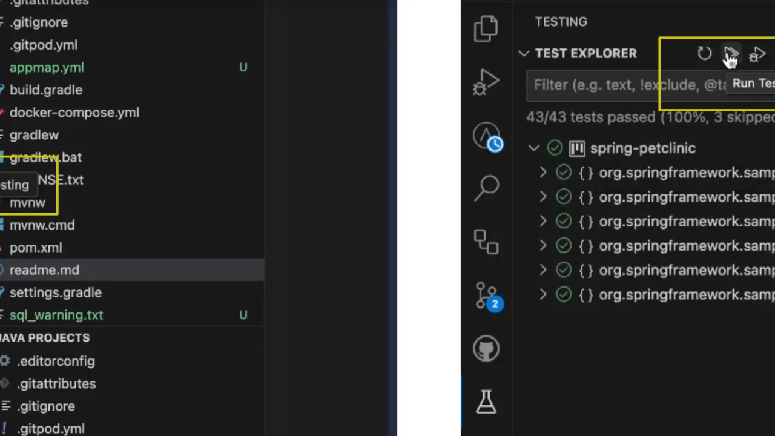Click the TESTING panel title
The height and width of the screenshot is (436, 775).
(x=561, y=22)
